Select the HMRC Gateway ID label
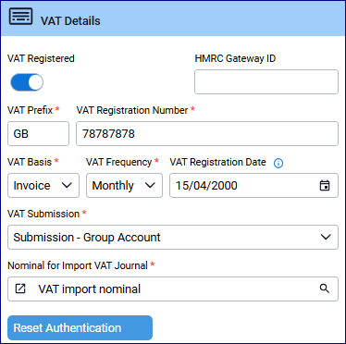 click(235, 58)
